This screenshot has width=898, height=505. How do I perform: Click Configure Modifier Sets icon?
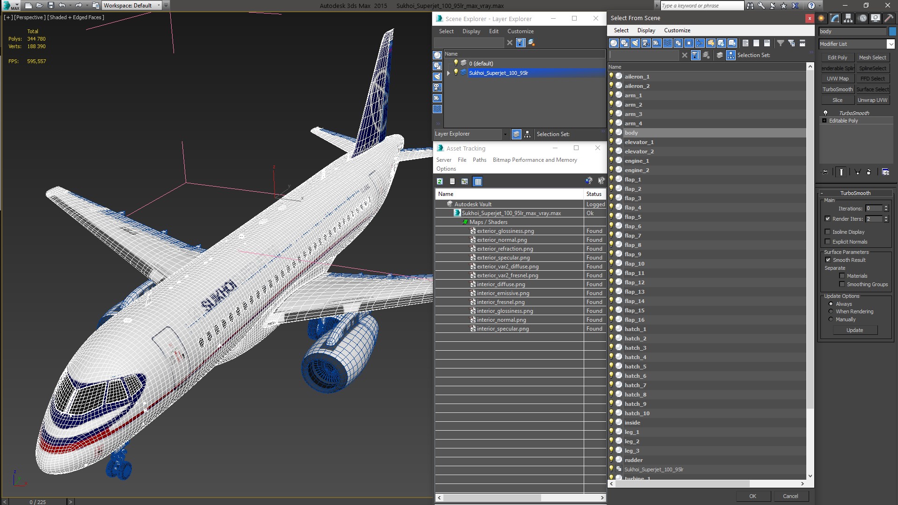click(x=885, y=172)
